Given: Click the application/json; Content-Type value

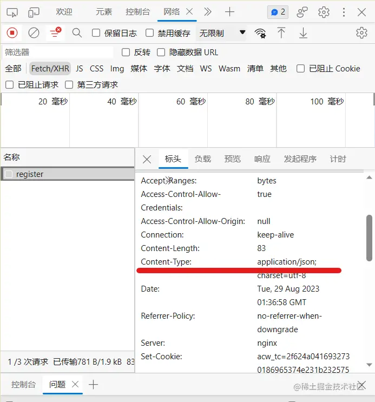Looking at the screenshot, I should pyautogui.click(x=287, y=262).
